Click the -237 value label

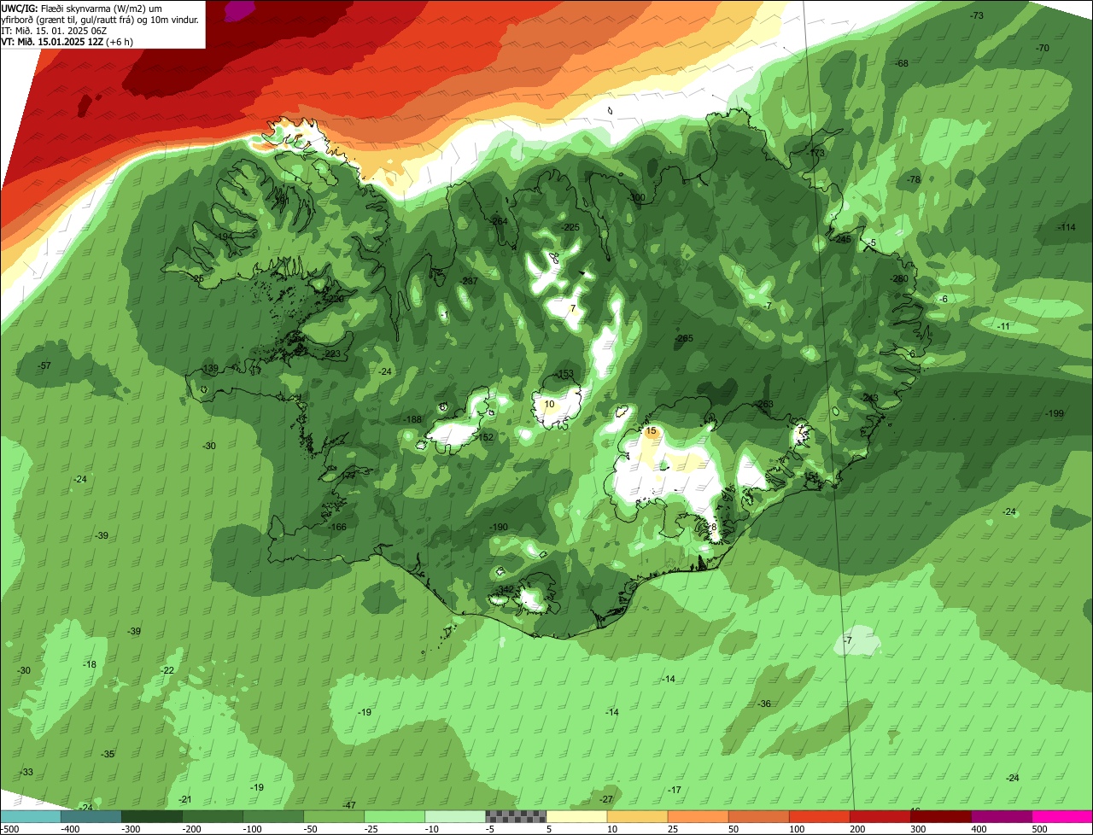click(469, 281)
